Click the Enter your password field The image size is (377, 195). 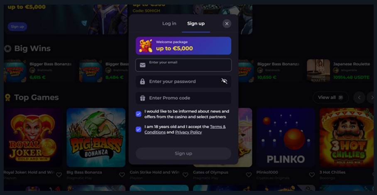[x=184, y=81]
